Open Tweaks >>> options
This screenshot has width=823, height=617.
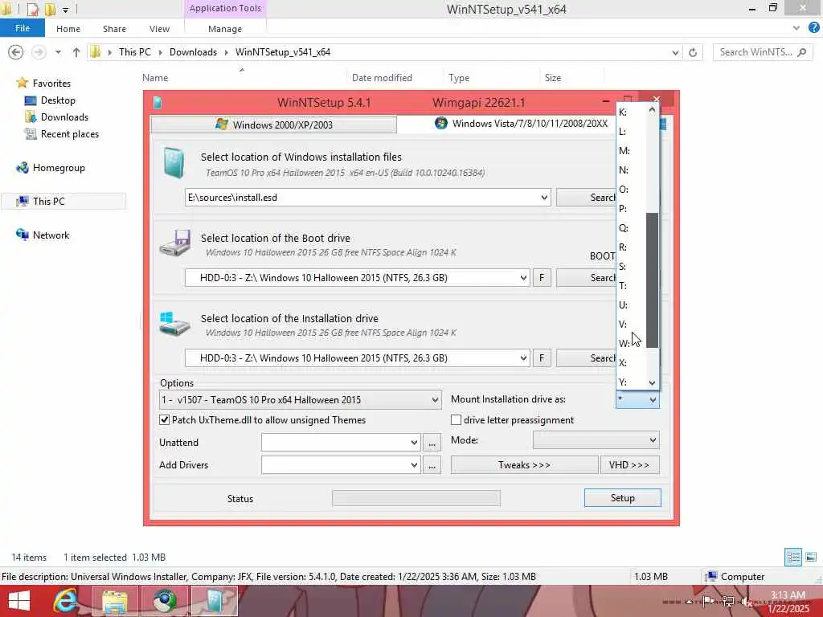pos(524,465)
